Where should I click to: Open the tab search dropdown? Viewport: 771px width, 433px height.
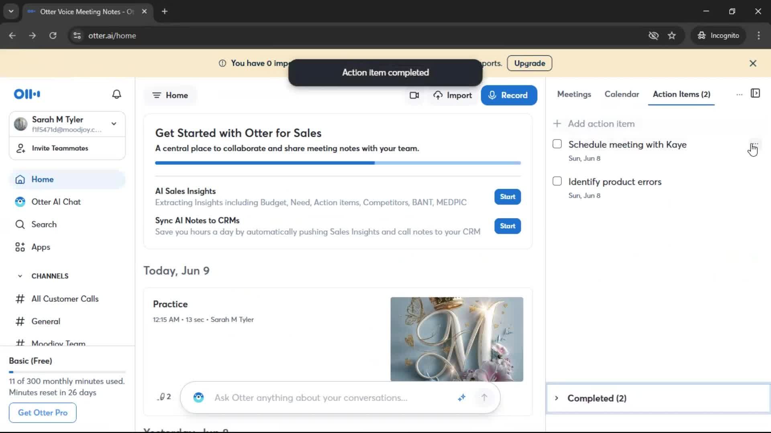(11, 12)
